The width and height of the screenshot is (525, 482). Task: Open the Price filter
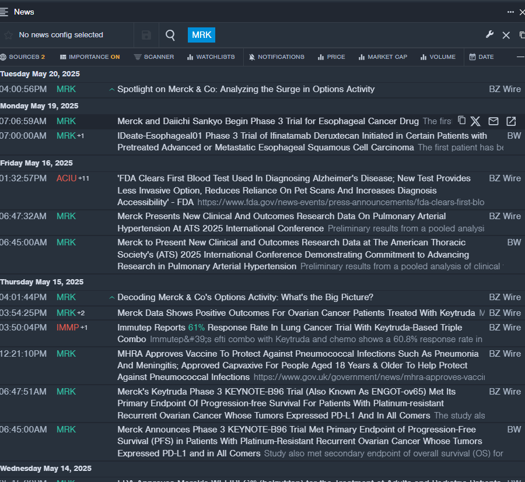pos(331,57)
